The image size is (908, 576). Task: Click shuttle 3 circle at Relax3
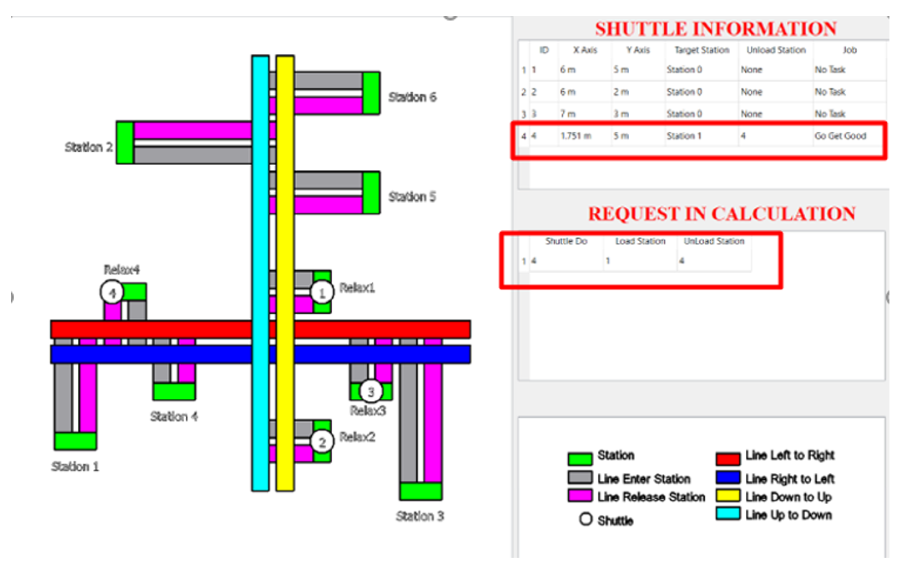[x=371, y=391]
